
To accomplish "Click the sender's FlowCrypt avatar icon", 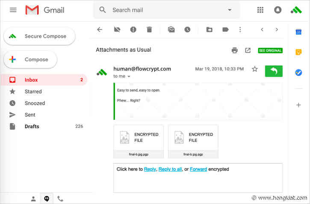I will click(x=102, y=72).
